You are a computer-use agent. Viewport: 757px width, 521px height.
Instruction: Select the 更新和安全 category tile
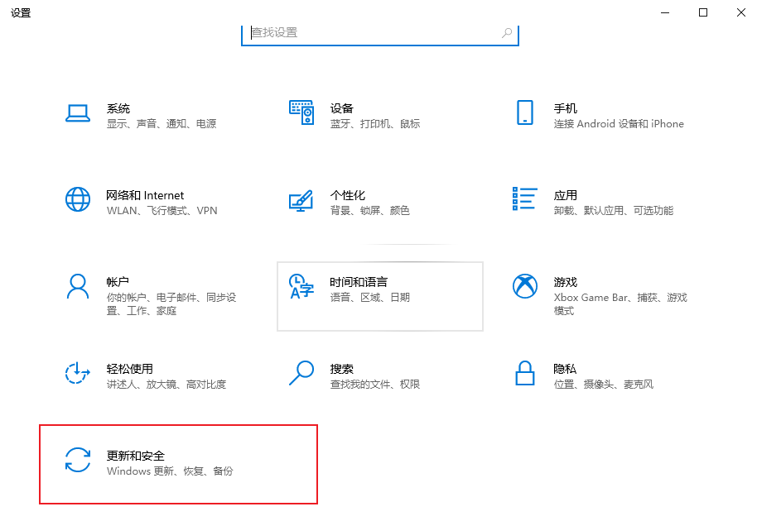tap(178, 464)
